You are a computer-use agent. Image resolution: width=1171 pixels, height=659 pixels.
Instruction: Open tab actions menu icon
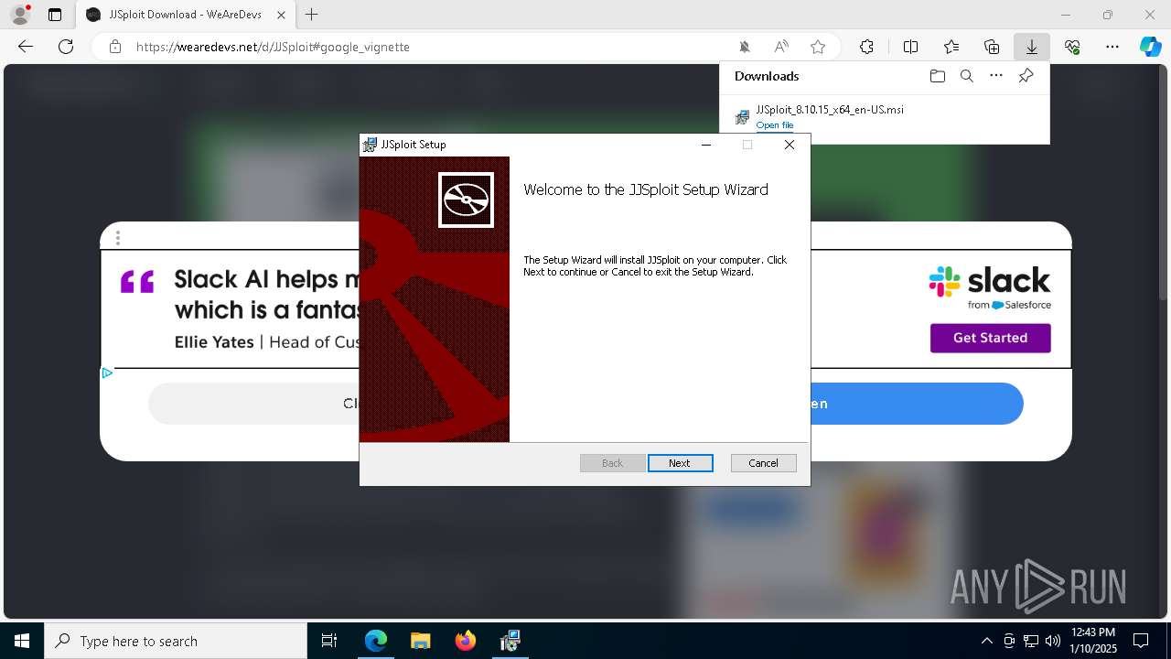(x=55, y=15)
